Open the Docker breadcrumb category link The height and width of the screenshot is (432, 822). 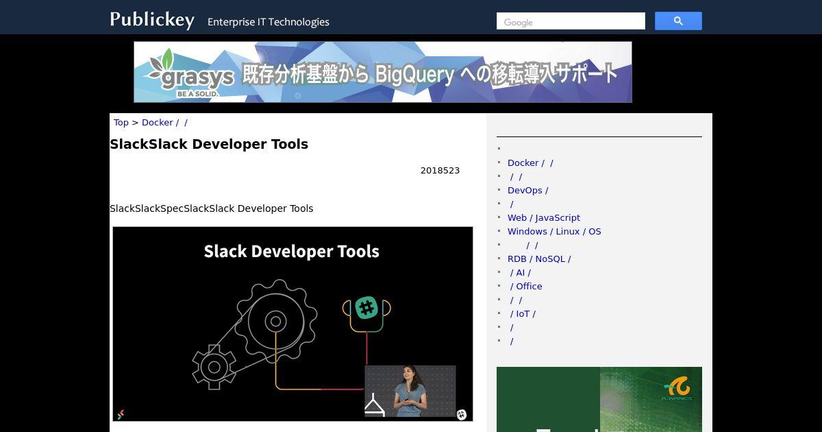(x=164, y=123)
